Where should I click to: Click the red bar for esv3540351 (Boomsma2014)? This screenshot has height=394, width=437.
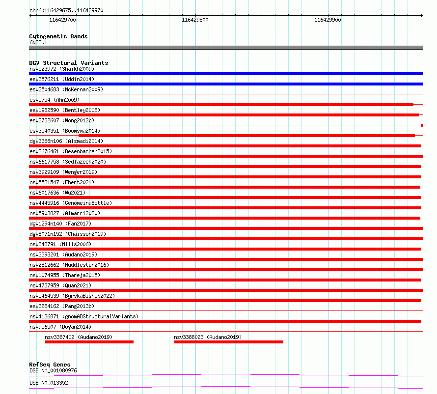click(246, 136)
